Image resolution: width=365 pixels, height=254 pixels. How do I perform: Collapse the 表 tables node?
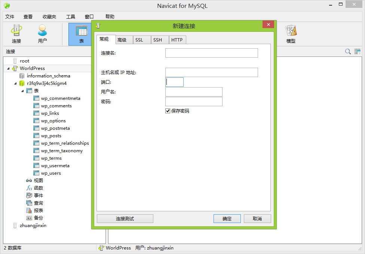pyautogui.click(x=22, y=91)
